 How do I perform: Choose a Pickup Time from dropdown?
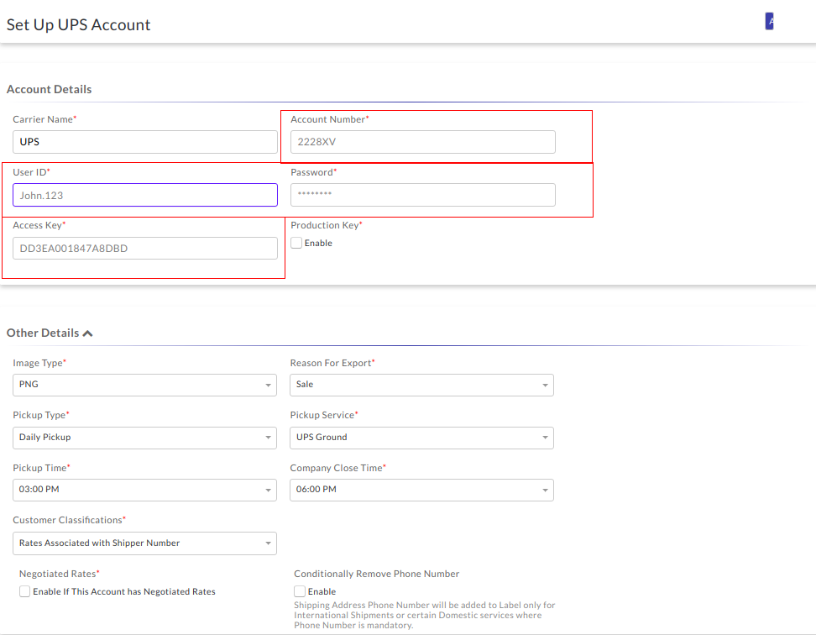click(x=144, y=491)
